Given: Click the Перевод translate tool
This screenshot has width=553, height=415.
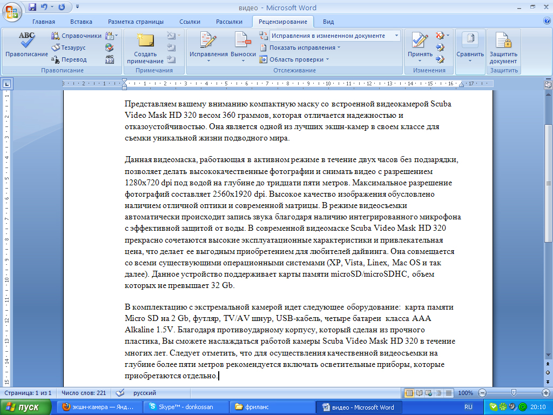Looking at the screenshot, I should pyautogui.click(x=69, y=59).
